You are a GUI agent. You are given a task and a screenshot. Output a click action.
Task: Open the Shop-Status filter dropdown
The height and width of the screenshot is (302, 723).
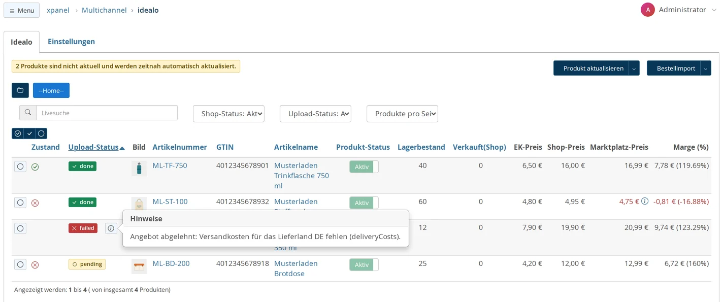coord(228,114)
